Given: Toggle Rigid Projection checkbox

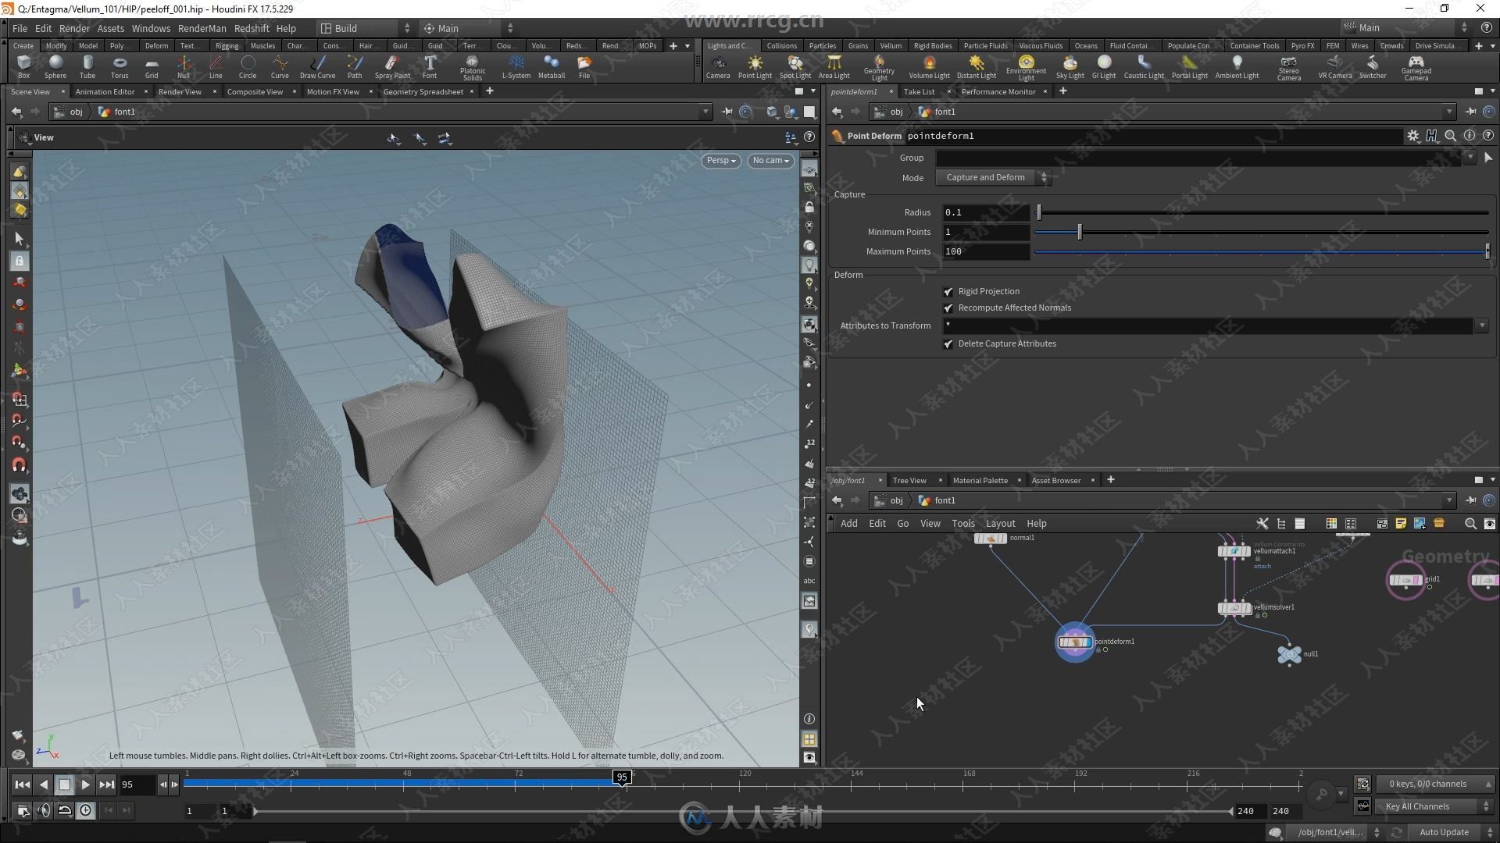Looking at the screenshot, I should 948,290.
